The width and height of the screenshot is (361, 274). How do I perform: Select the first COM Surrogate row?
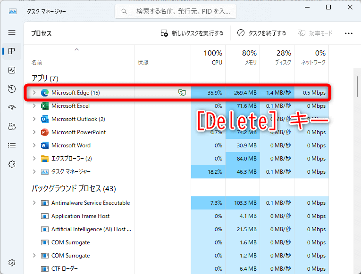(176, 242)
